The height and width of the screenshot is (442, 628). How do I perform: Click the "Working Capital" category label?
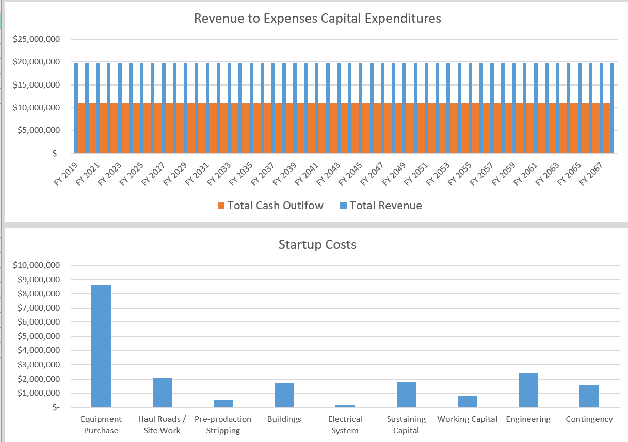(467, 419)
